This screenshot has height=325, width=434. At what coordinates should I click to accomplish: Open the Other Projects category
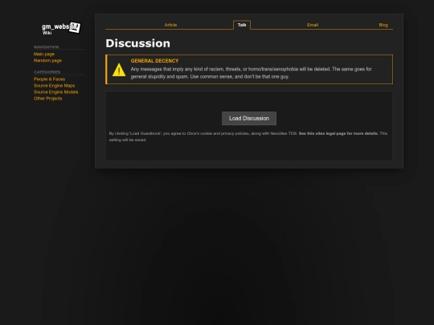[x=48, y=99]
